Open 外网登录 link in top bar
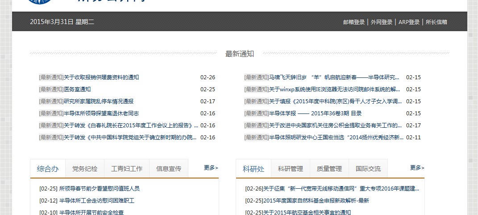This screenshot has width=478, height=215. [381, 22]
